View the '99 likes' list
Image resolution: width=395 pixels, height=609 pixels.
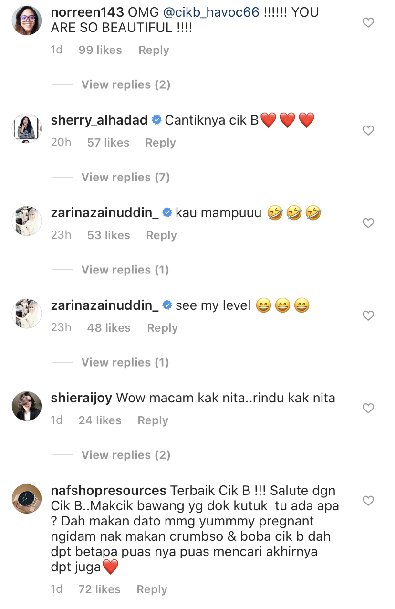[100, 50]
